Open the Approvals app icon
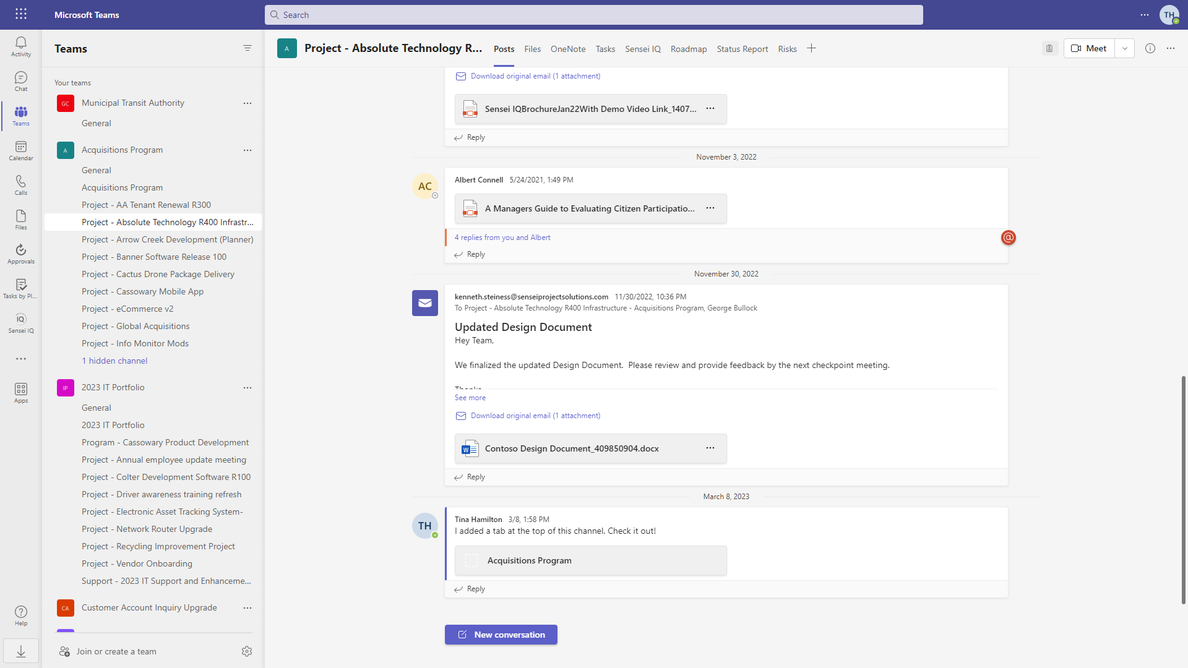The height and width of the screenshot is (668, 1188). [21, 254]
